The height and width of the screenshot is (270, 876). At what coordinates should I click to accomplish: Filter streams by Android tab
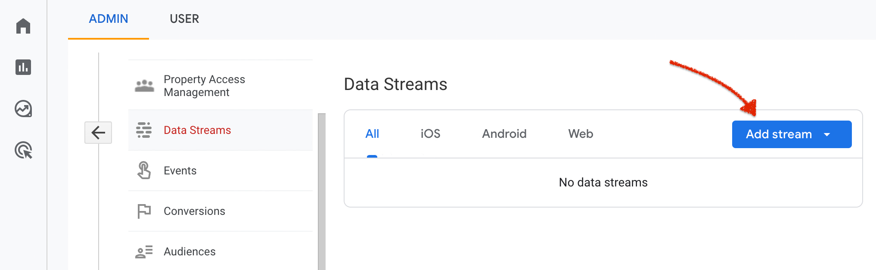504,134
